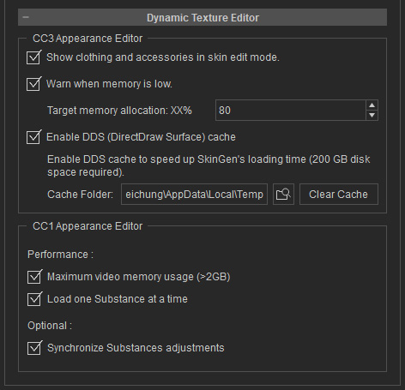Click the Dynamic Texture Editor header title
Screen dimensions: 405x390
tap(202, 18)
